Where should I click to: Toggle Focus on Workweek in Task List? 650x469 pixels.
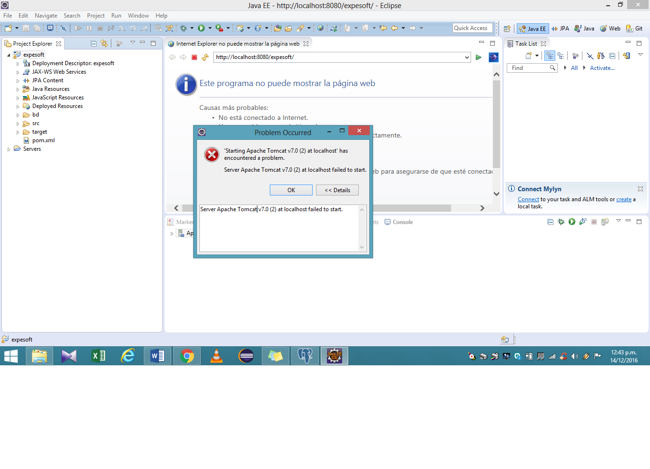click(x=601, y=56)
